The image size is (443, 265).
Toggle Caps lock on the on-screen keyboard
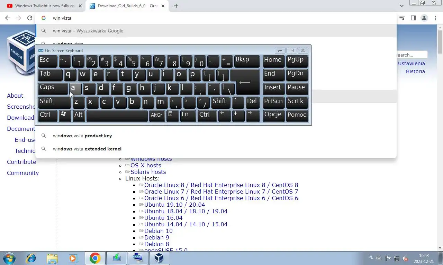53,89
